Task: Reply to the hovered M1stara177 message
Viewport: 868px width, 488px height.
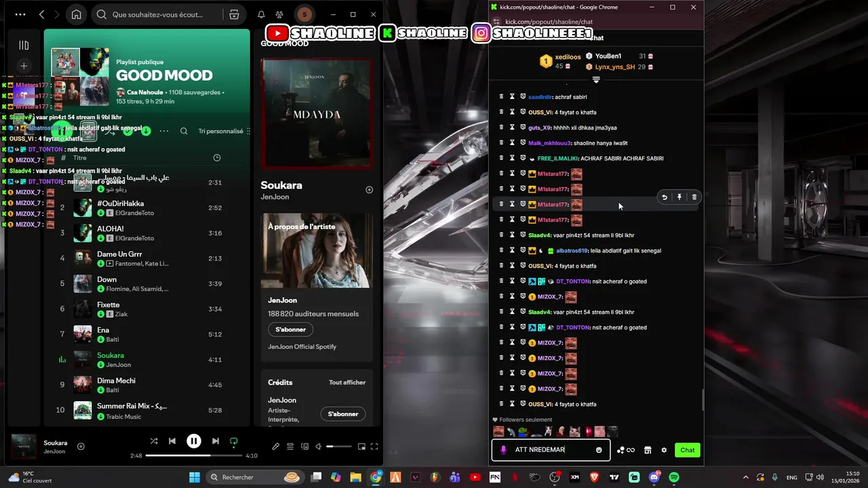Action: (x=665, y=197)
